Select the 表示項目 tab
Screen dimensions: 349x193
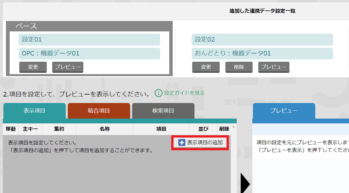click(35, 111)
